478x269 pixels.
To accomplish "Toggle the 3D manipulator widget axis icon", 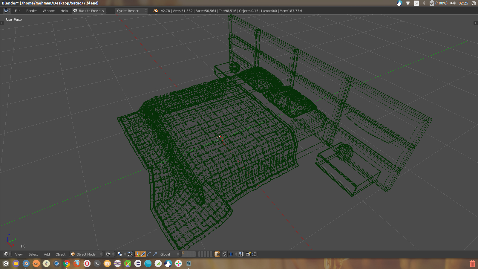I will pos(137,254).
